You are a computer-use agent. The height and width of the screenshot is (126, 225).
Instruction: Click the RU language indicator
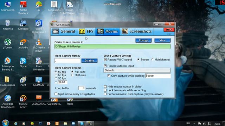tap(188, 123)
